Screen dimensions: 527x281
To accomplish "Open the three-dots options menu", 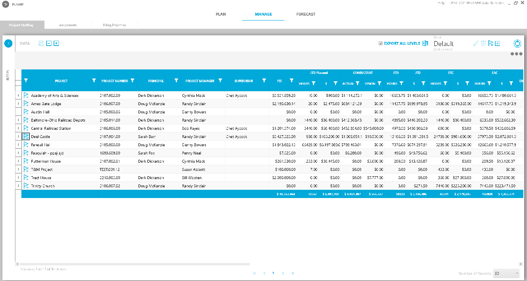I will pyautogui.click(x=516, y=54).
